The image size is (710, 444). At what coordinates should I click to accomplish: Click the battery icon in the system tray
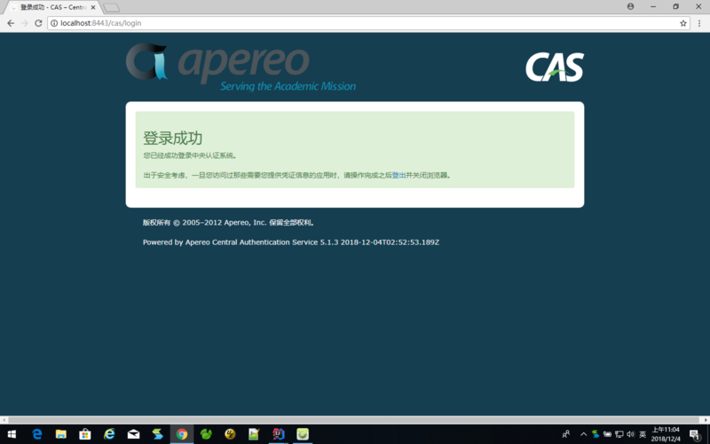click(x=607, y=434)
